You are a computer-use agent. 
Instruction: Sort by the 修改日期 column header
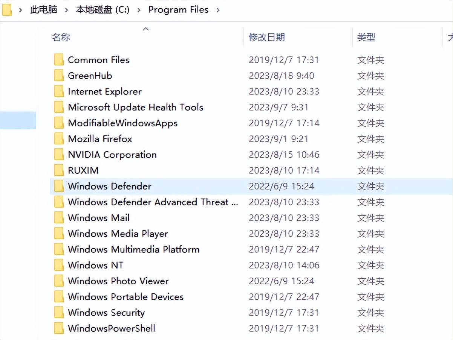point(267,37)
